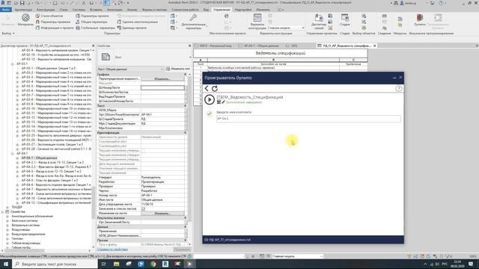Switch to Chrome in the taskbar
Viewport: 479px width, 269px height.
[153, 264]
